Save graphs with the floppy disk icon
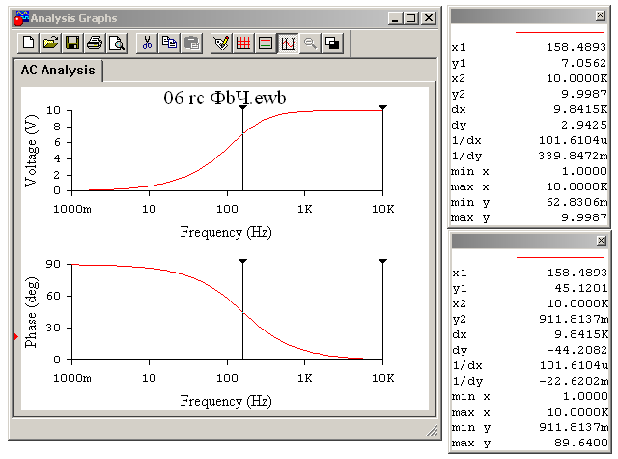The image size is (618, 459). (x=72, y=43)
